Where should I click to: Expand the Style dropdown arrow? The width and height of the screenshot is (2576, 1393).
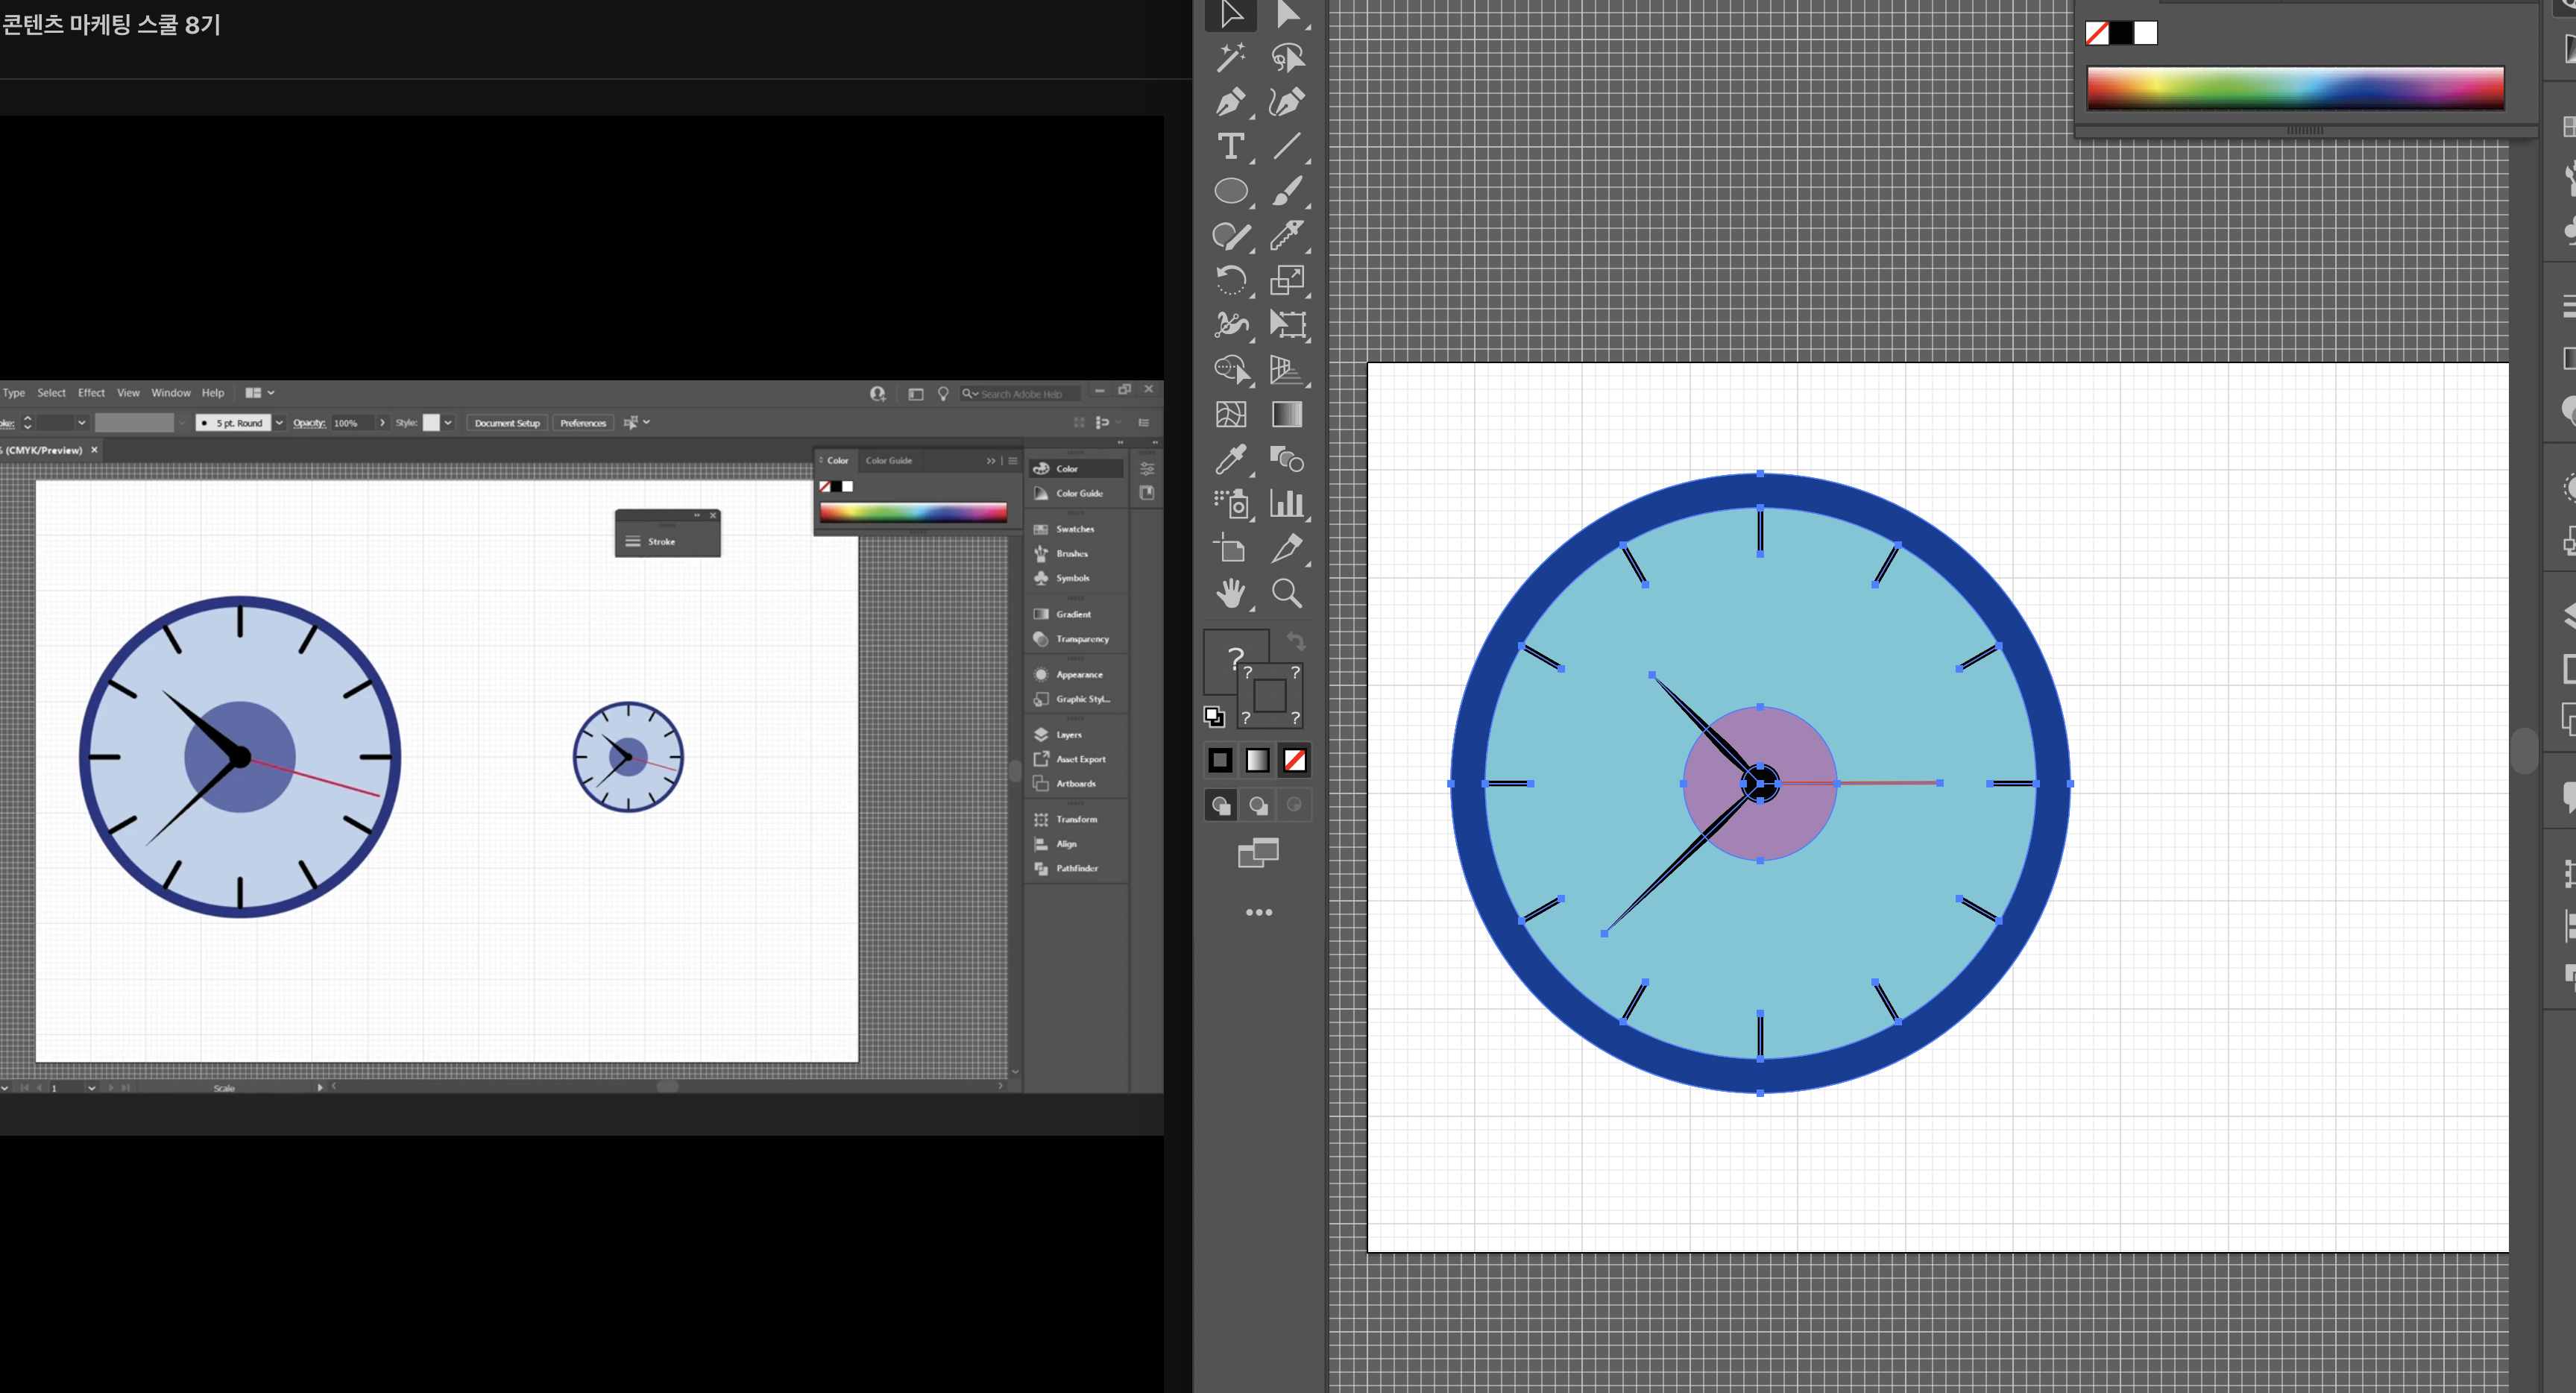pyautogui.click(x=448, y=423)
